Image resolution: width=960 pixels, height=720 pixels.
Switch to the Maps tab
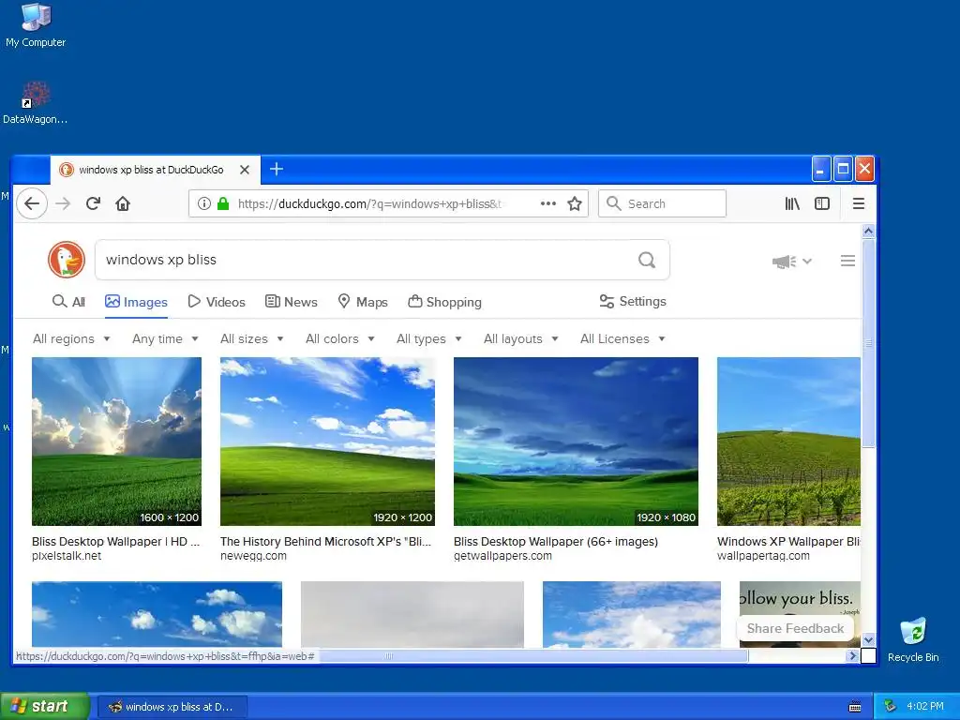[363, 302]
